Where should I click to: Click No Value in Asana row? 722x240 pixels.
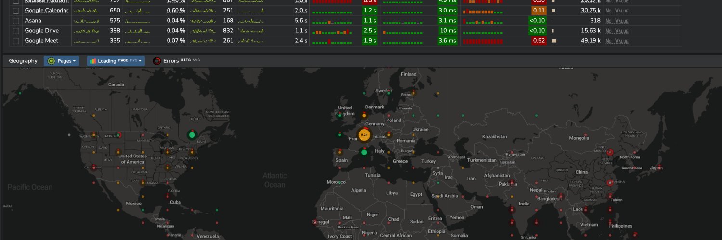[x=617, y=21]
